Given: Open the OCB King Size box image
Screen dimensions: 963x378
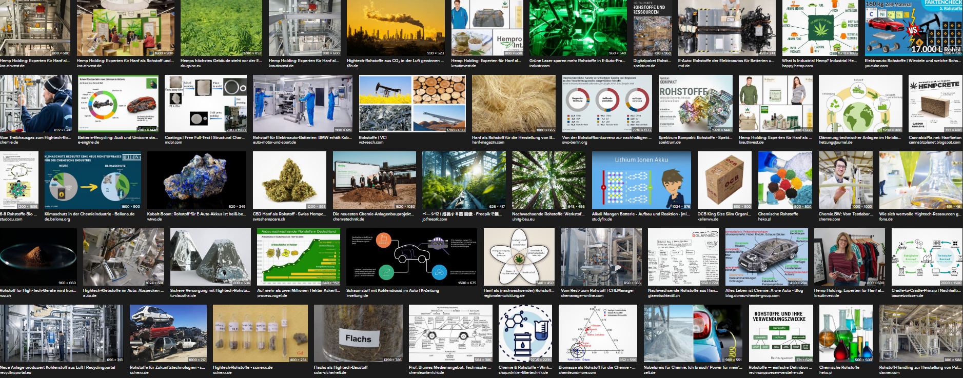Looking at the screenshot, I should pyautogui.click(x=724, y=181).
